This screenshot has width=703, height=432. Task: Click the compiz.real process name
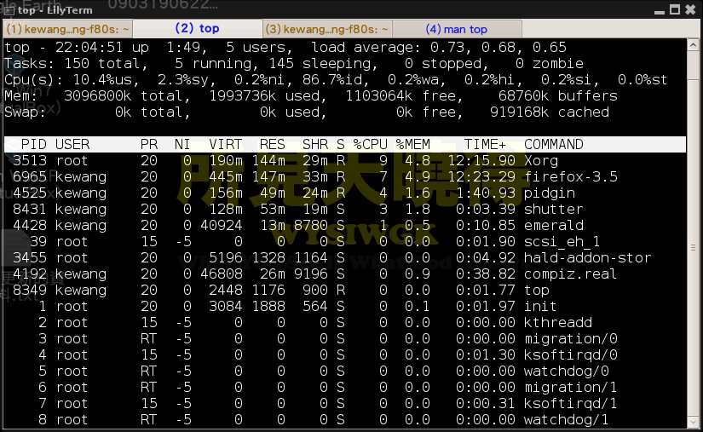[571, 274]
